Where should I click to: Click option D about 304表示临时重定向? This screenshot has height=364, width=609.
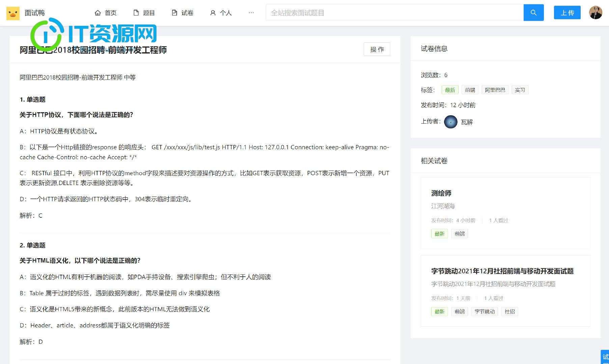tap(107, 199)
